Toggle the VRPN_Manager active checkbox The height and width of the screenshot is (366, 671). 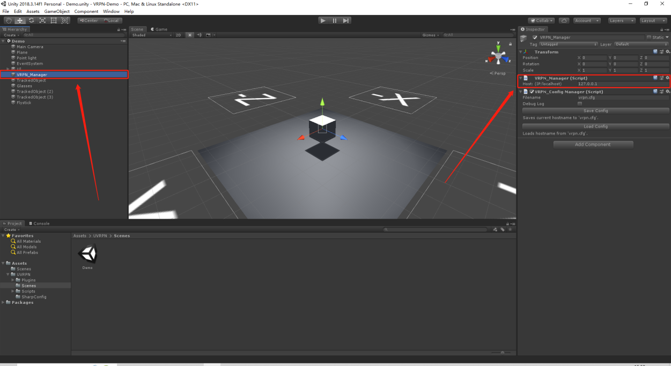[x=535, y=38]
